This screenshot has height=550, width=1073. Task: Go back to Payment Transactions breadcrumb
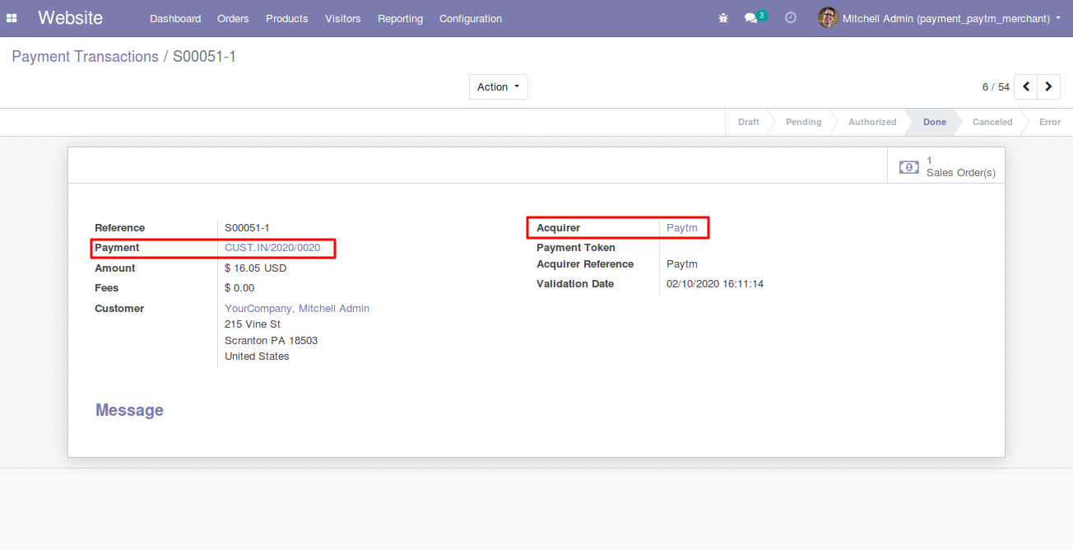point(85,57)
